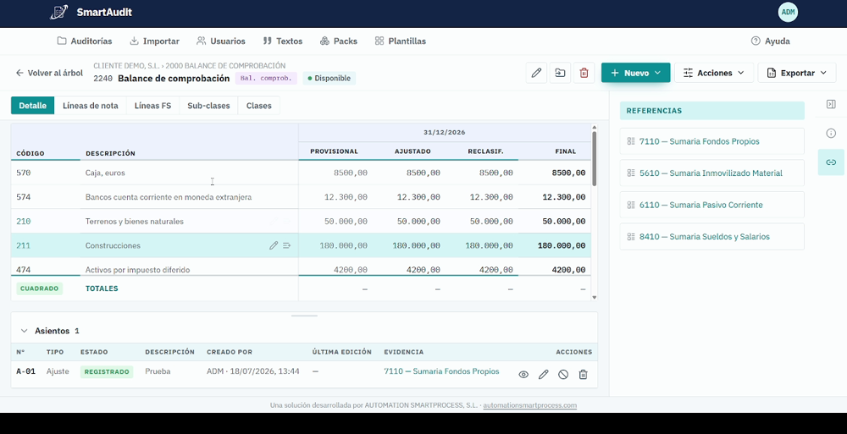Click the Construcciones row lines icon
Screen dimensions: 847x434
tap(287, 245)
